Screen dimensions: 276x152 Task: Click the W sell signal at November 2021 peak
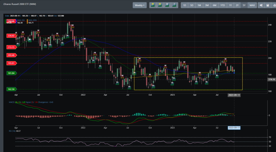click(x=72, y=26)
